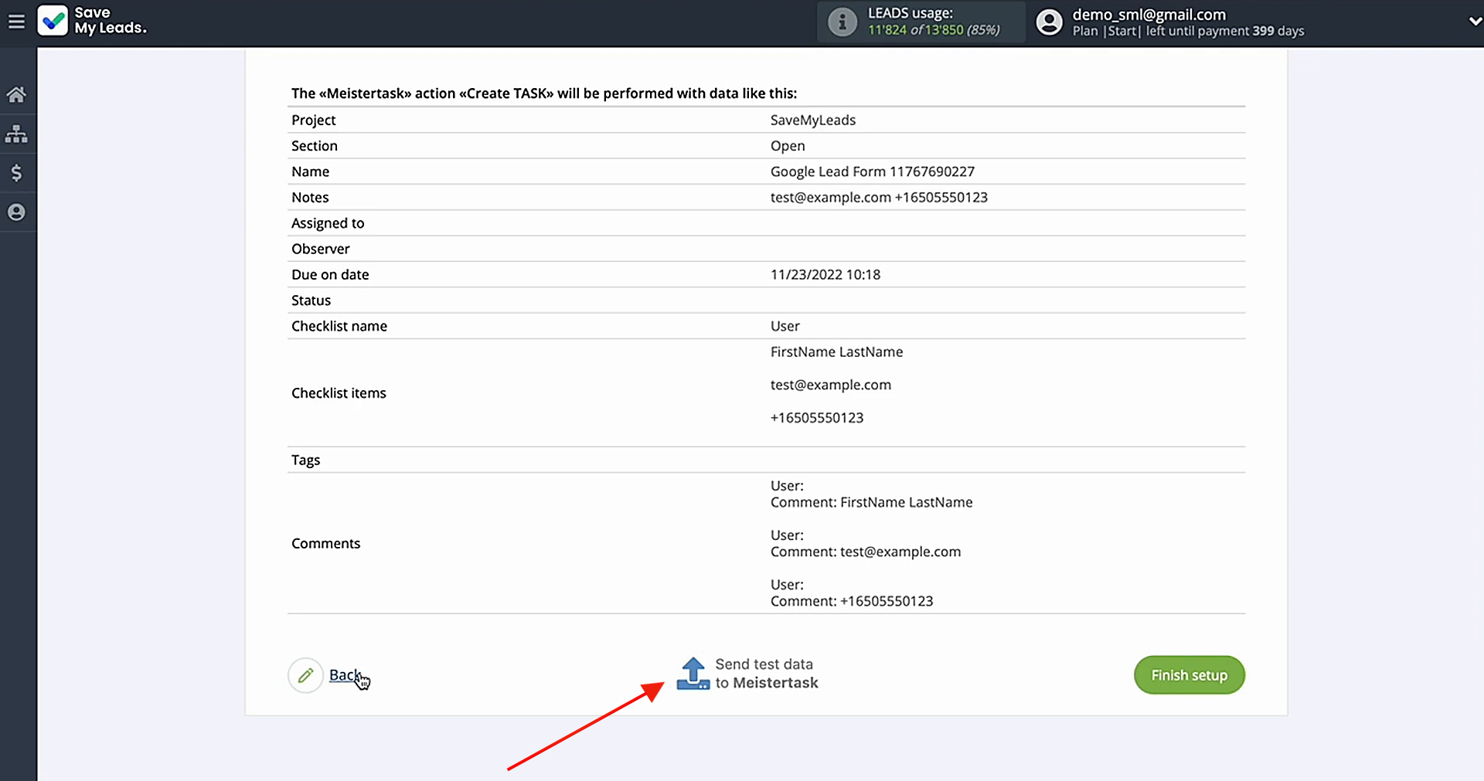This screenshot has width=1484, height=781.
Task: Click the Checklist items row label
Action: [x=339, y=393]
